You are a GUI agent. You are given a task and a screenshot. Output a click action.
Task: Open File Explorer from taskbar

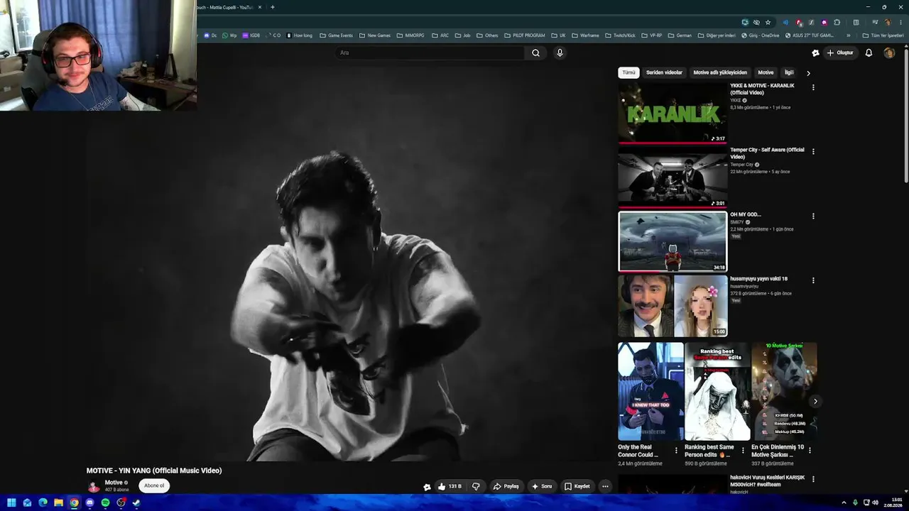click(x=58, y=502)
